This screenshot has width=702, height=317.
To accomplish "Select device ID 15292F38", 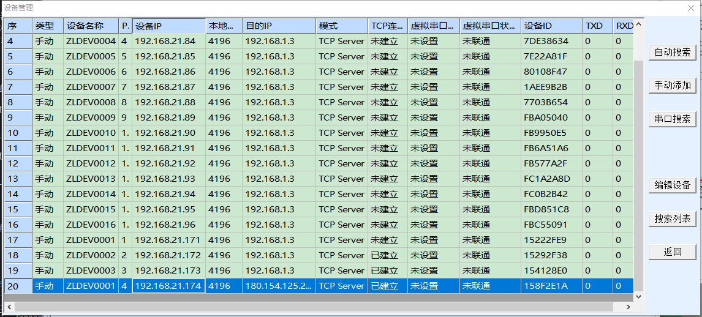I will [x=551, y=255].
